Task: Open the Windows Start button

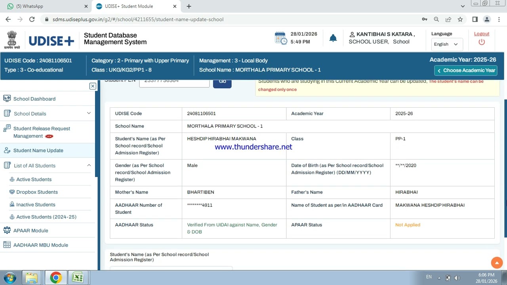Action: tap(10, 277)
